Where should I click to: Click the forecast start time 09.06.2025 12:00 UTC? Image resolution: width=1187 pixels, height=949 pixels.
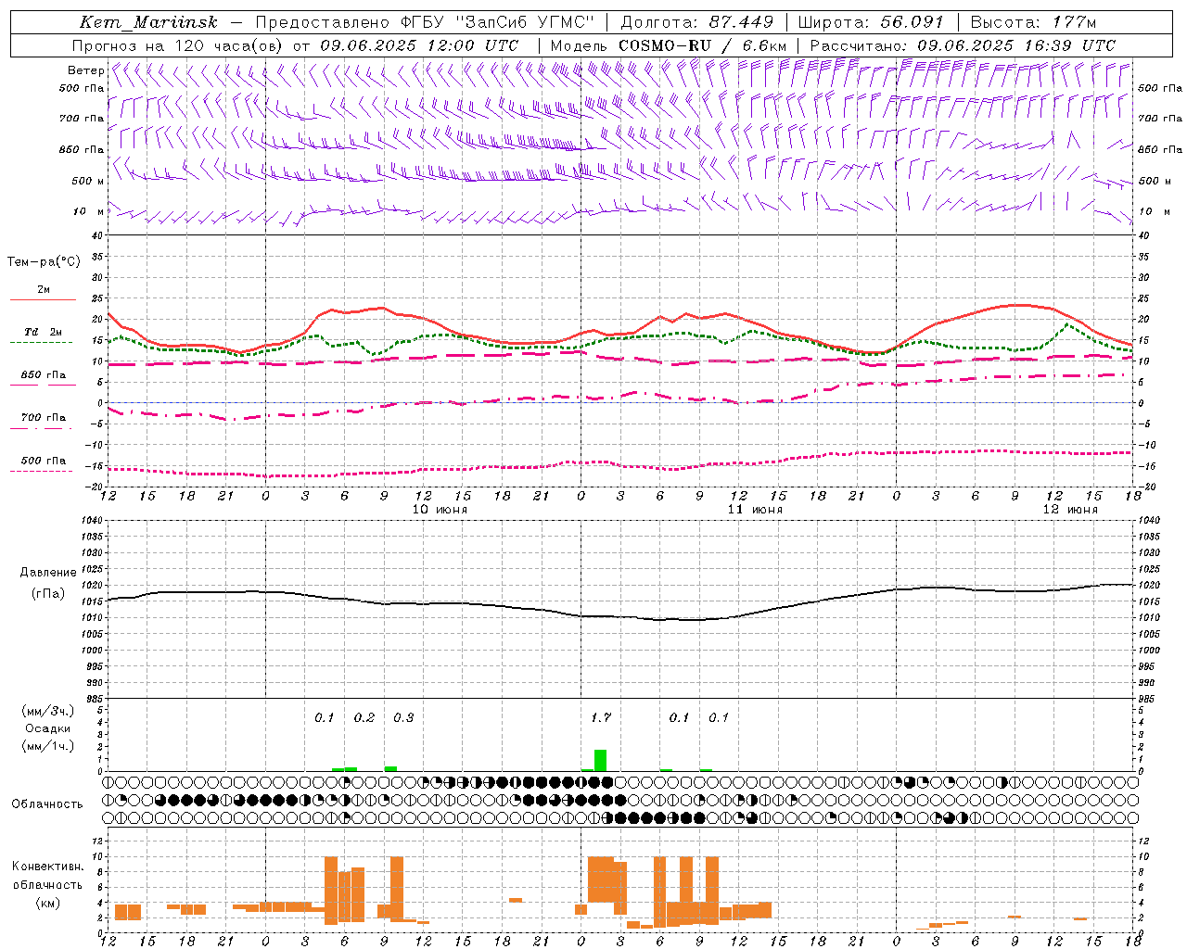pyautogui.click(x=419, y=45)
